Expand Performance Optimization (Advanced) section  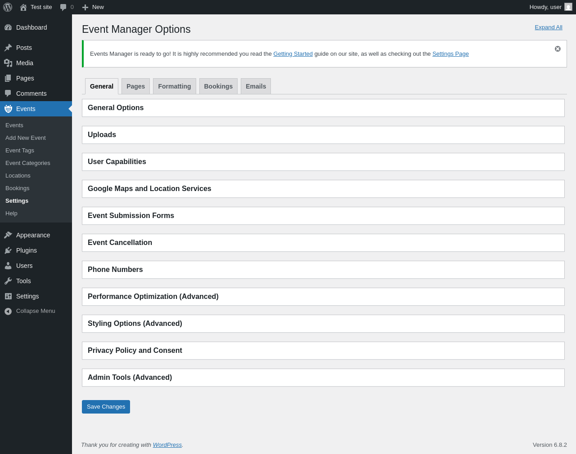pyautogui.click(x=323, y=297)
